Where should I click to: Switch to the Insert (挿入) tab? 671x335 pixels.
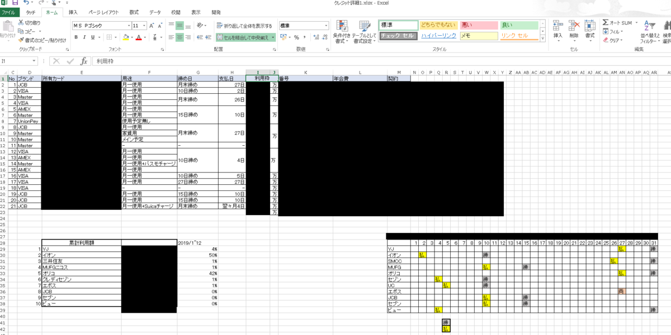point(73,12)
